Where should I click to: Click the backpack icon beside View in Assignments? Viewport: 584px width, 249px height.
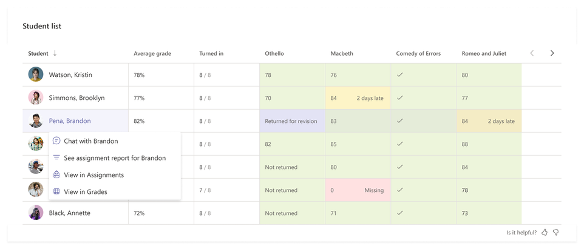click(56, 174)
